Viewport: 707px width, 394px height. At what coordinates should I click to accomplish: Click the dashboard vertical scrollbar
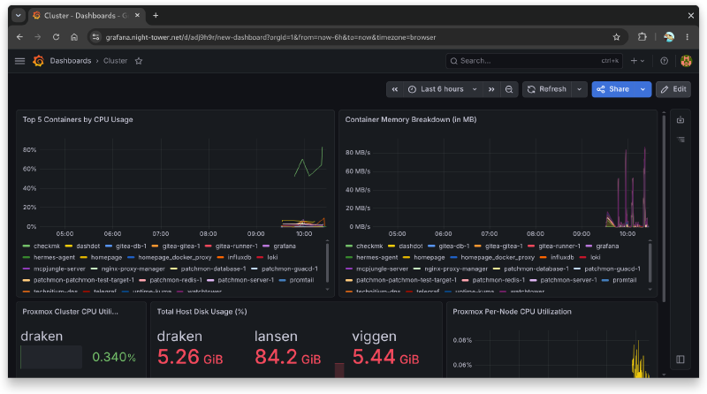(x=664, y=208)
